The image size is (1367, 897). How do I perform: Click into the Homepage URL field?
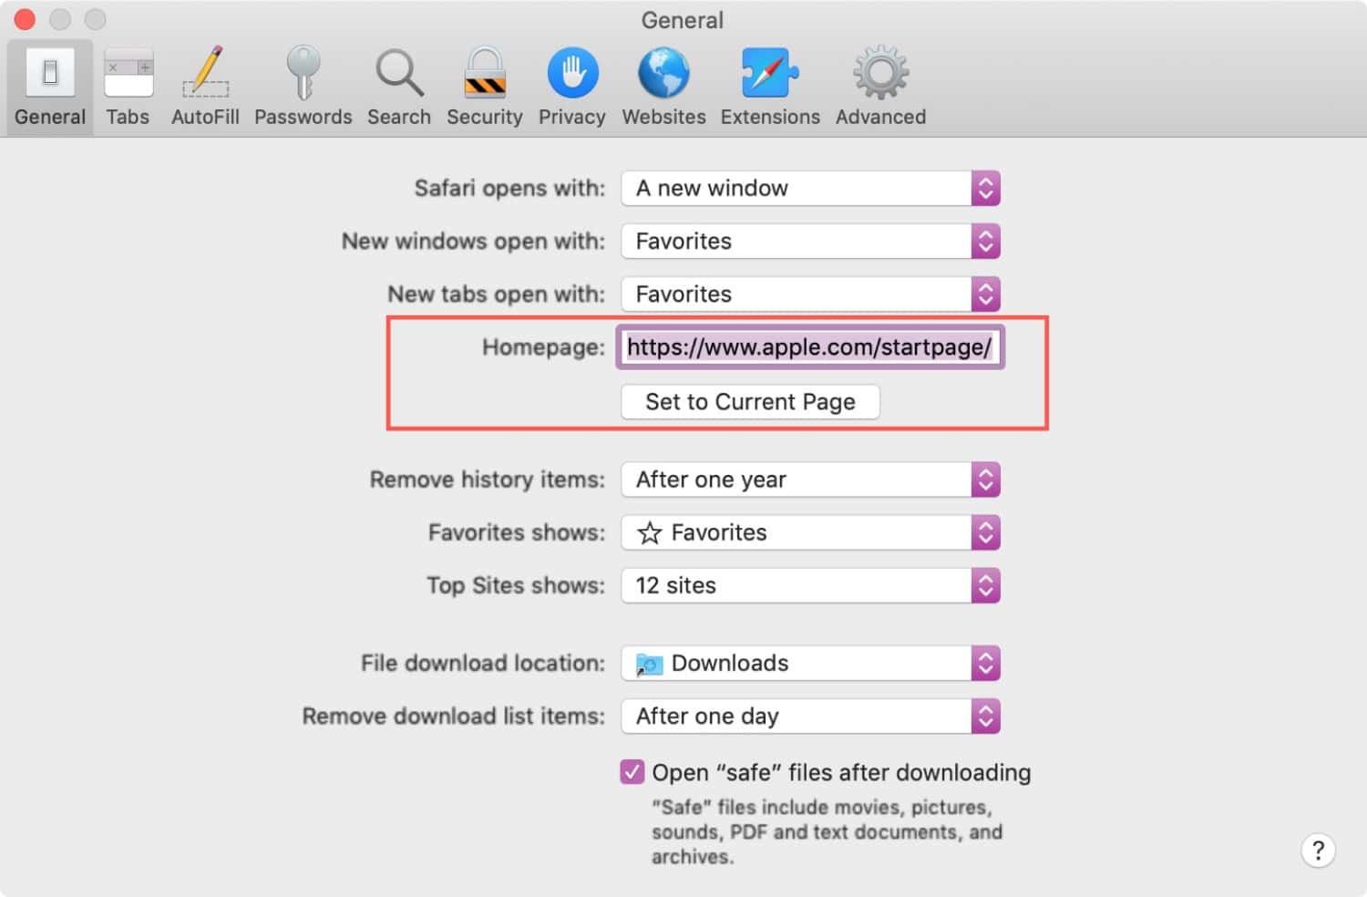[810, 347]
